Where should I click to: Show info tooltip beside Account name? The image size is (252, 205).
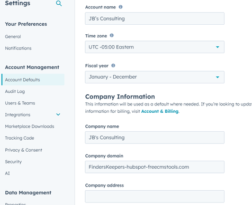click(121, 7)
